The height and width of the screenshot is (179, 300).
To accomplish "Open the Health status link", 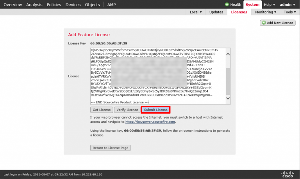I will tap(236, 5).
